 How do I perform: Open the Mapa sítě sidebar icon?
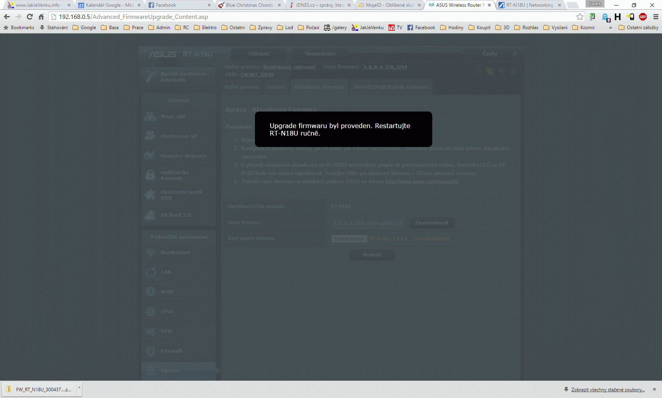coord(150,116)
